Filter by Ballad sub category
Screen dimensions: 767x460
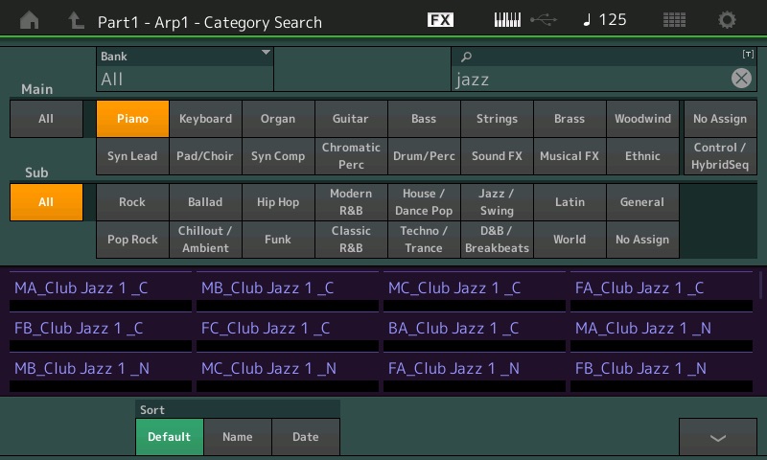pos(205,202)
